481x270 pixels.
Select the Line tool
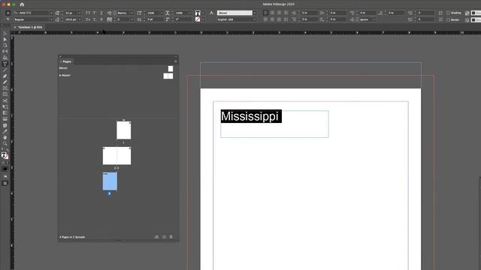coord(5,70)
